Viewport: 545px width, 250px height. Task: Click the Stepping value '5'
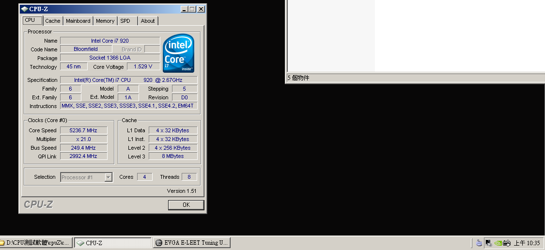(x=185, y=89)
